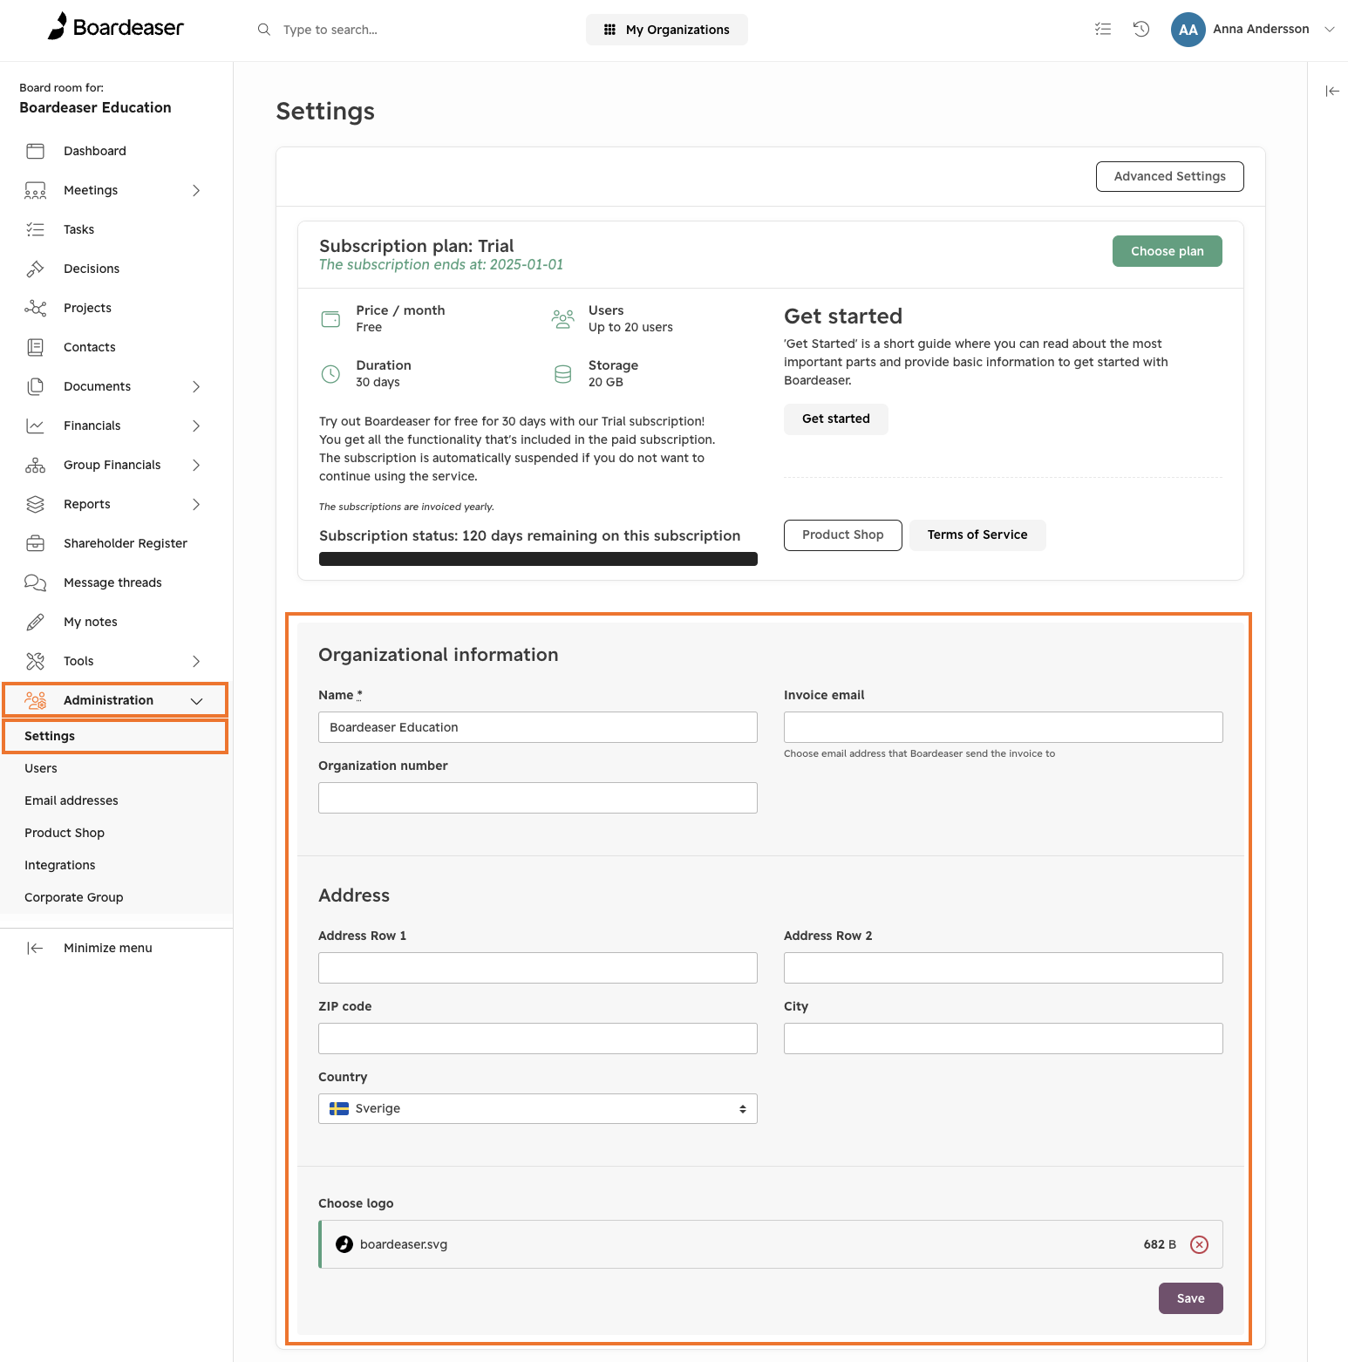Click the Invoice email field
Image resolution: width=1348 pixels, height=1362 pixels.
[x=1003, y=727]
